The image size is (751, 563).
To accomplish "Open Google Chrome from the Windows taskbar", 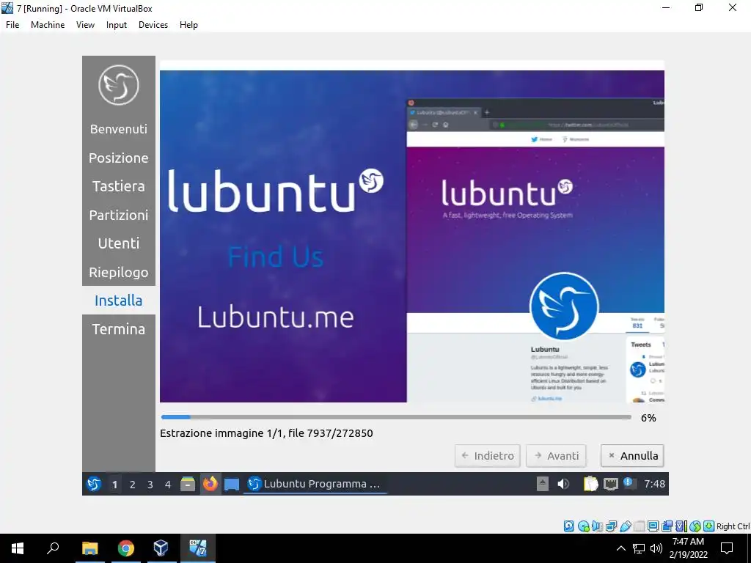I will (x=126, y=548).
